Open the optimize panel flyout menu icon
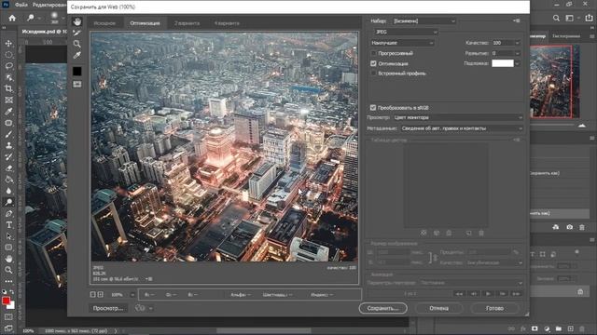This screenshot has width=597, height=335. 517,20
